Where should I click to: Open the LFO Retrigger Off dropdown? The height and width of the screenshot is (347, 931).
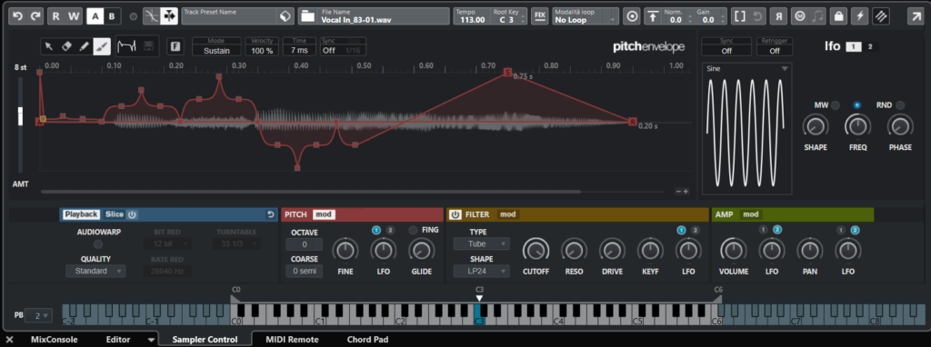click(x=775, y=47)
